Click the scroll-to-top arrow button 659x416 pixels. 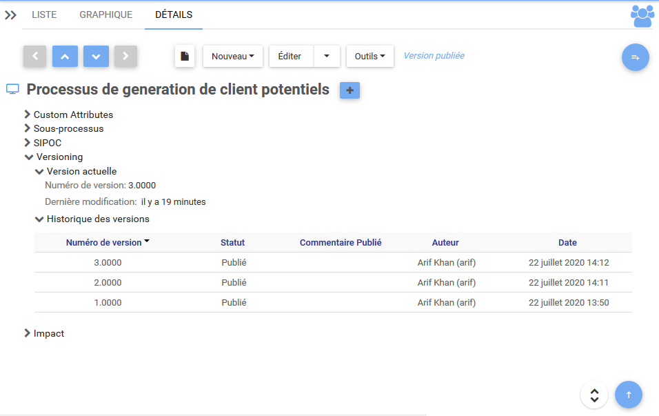tap(628, 395)
